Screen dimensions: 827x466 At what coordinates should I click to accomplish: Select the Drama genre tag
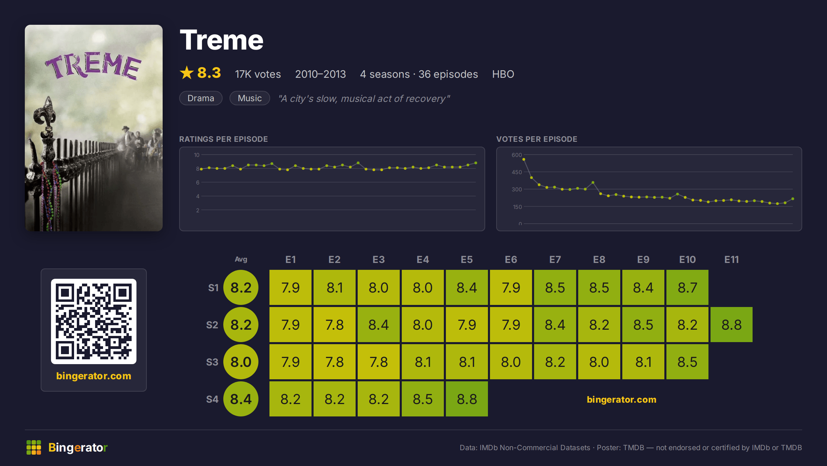tap(201, 98)
